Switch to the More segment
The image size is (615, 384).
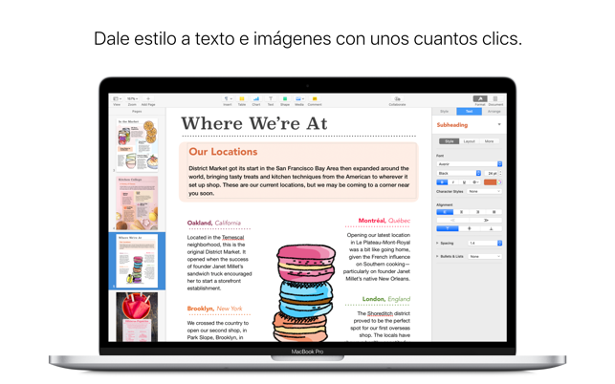click(489, 141)
